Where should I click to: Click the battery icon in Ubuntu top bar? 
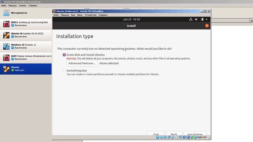(x=202, y=19)
